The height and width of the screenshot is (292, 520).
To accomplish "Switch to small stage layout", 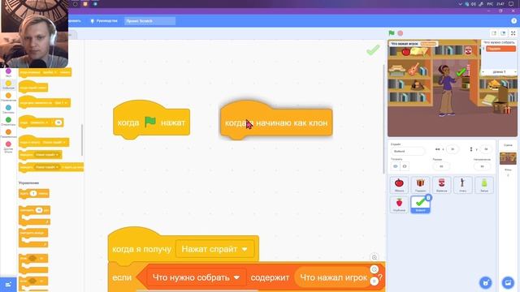I will tap(494, 33).
